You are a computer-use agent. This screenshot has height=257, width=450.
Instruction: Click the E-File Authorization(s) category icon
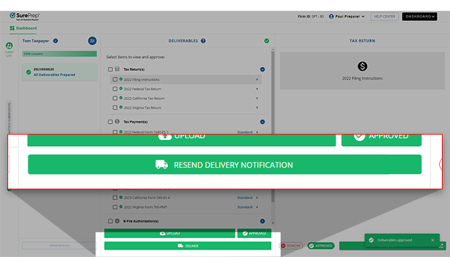pyautogui.click(x=117, y=221)
